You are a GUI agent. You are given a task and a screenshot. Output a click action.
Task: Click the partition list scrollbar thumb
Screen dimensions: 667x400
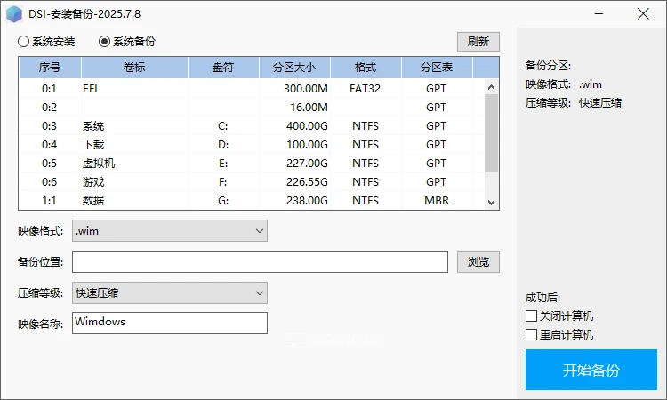click(491, 133)
